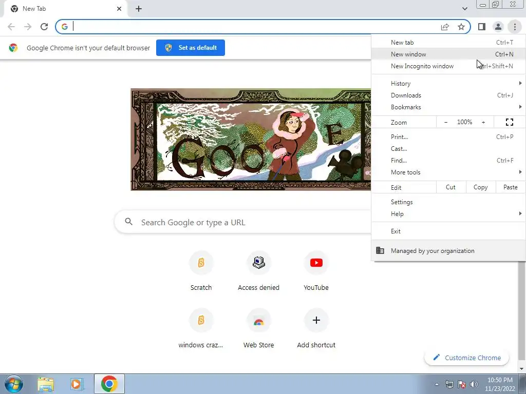
Task: Open the Scratch shortcut tile
Action: click(x=201, y=271)
